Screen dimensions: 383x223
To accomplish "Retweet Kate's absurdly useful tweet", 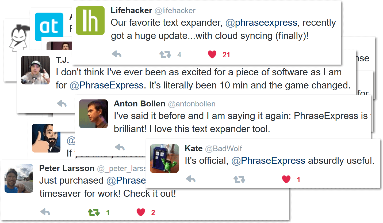I will pos(239,179).
